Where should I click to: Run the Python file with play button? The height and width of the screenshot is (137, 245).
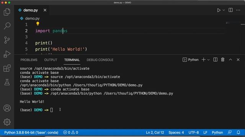(x=219, y=10)
